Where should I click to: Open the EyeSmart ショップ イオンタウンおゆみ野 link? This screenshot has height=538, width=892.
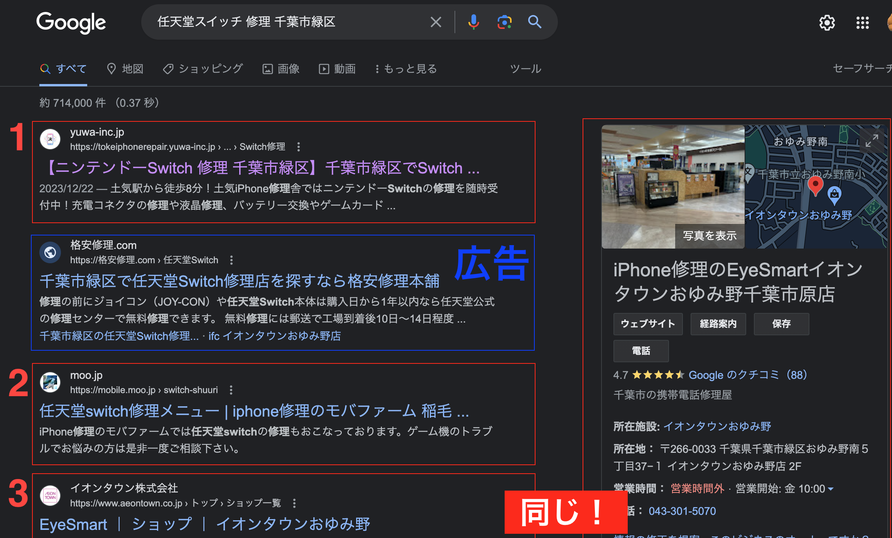pos(205,524)
